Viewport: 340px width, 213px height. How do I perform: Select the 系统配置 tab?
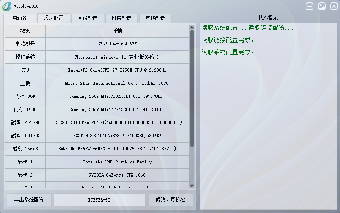(x=53, y=18)
